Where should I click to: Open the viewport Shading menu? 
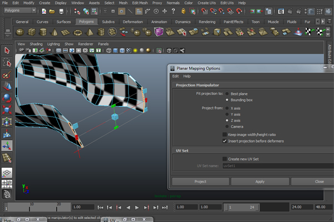pos(36,44)
